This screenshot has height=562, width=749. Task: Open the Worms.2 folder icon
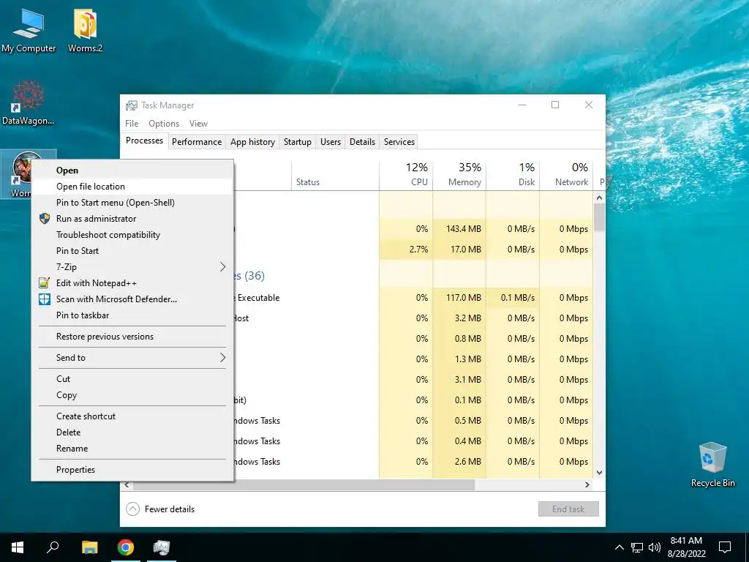(85, 29)
